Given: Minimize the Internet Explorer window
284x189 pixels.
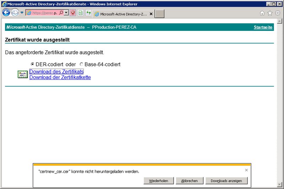Looking at the screenshot, I should coord(269,4).
